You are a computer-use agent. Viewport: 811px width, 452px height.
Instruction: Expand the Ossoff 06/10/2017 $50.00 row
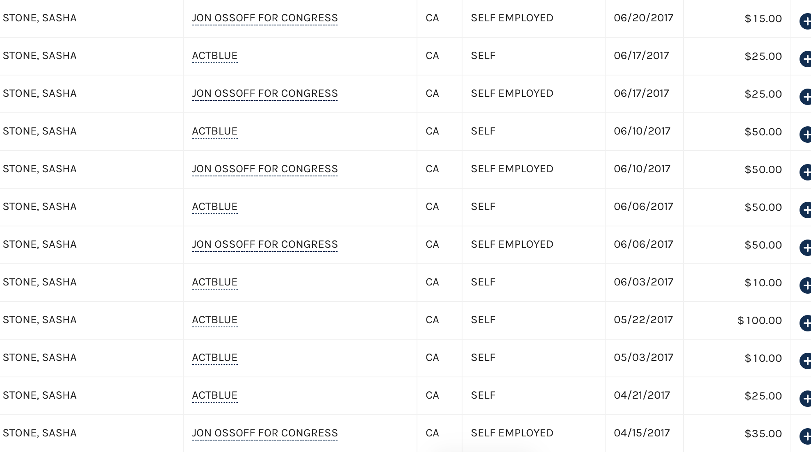[x=806, y=172]
